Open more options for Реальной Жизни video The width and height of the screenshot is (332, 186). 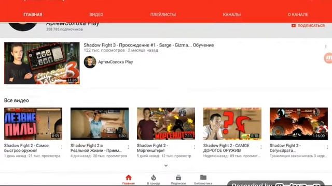(128, 147)
